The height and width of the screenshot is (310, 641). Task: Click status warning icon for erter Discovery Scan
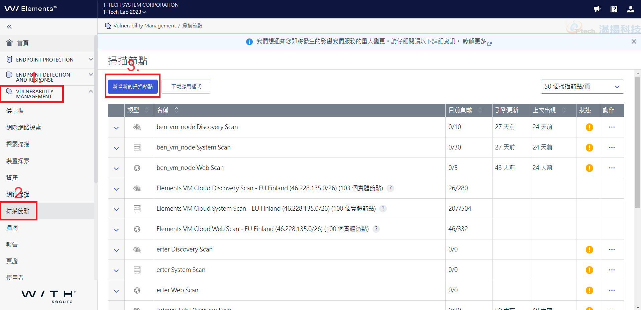click(x=590, y=249)
